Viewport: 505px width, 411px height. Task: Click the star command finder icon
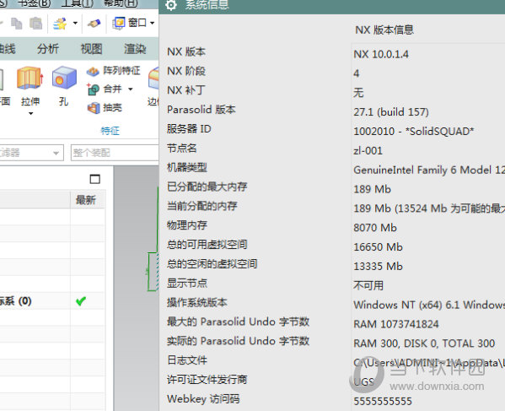60,24
